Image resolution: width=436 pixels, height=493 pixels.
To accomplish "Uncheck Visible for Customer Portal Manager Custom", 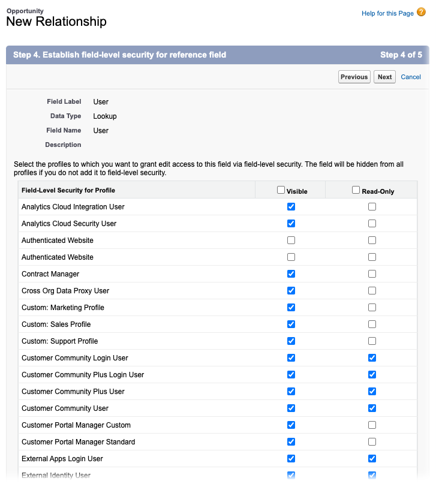I will pos(291,425).
